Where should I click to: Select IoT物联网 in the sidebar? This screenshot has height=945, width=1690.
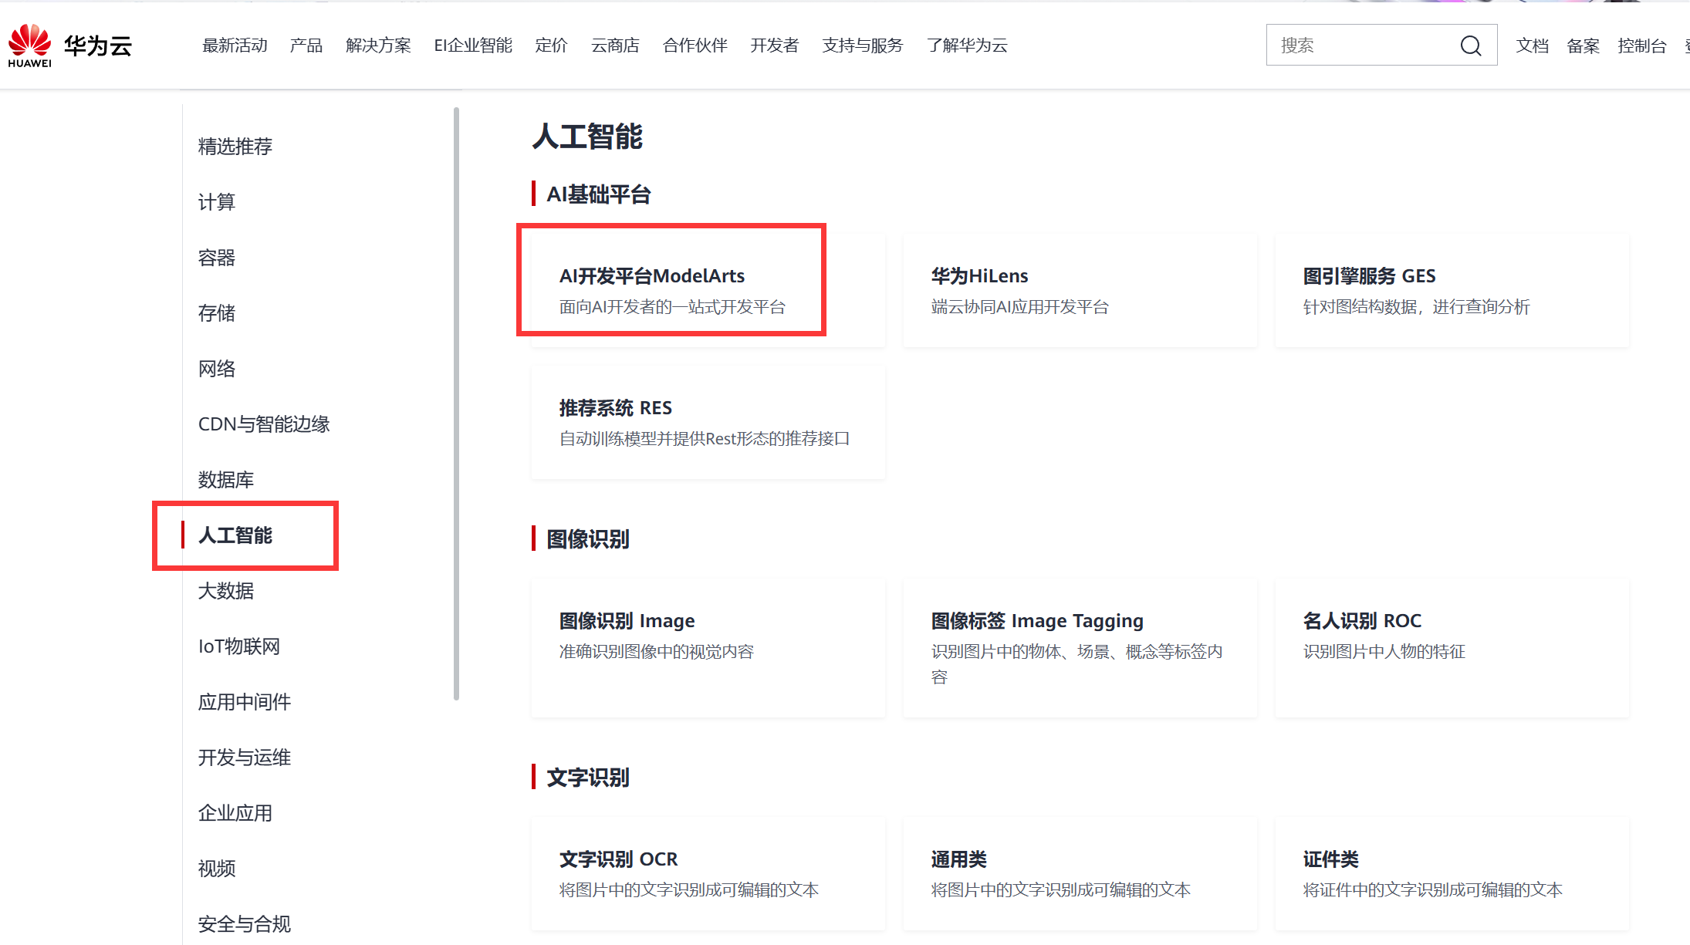238,646
